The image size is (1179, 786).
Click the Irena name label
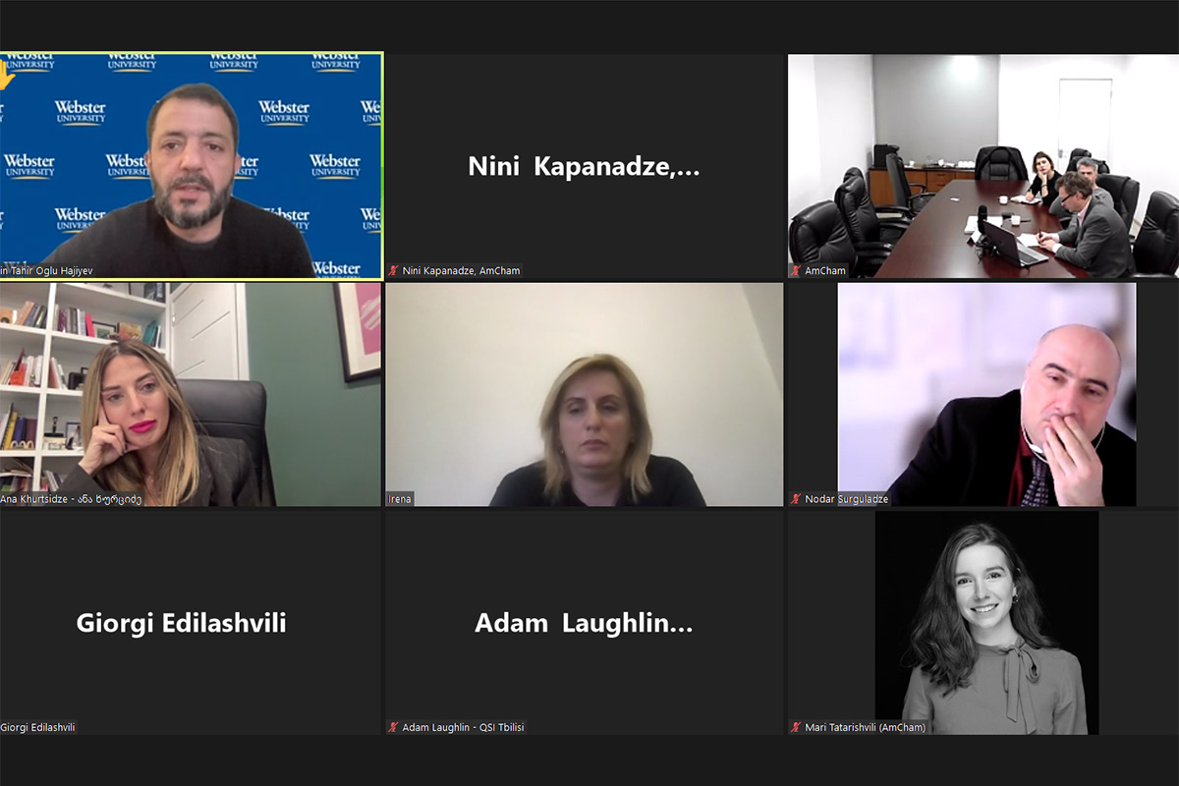[400, 499]
